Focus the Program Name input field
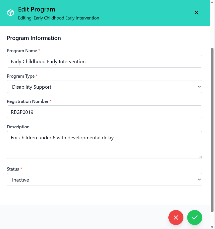 click(104, 61)
